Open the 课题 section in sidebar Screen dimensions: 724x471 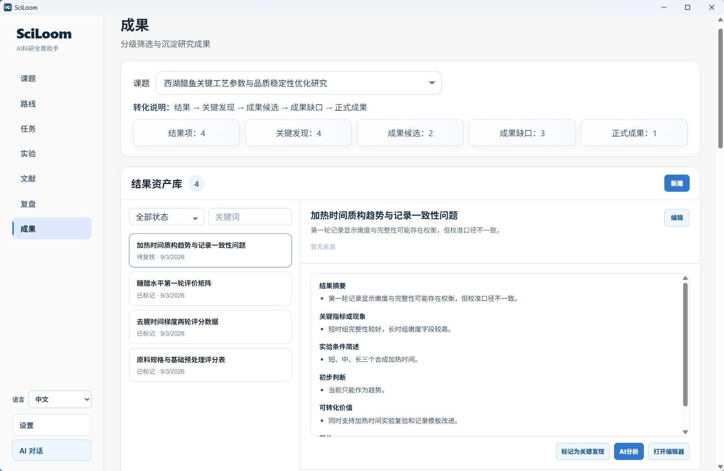pyautogui.click(x=52, y=78)
